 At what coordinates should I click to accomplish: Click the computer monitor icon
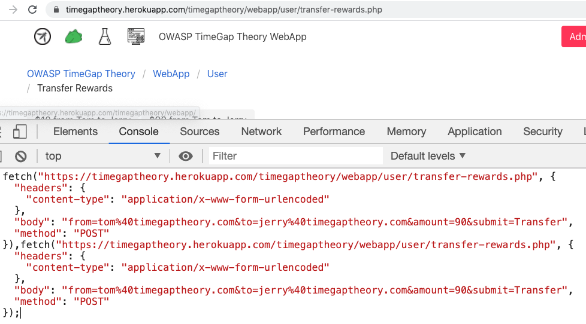tap(136, 36)
